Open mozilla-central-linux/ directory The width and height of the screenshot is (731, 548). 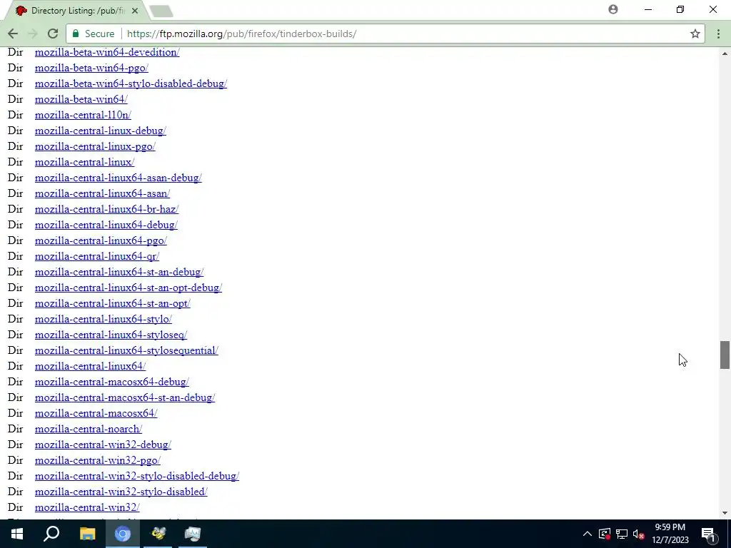point(85,162)
